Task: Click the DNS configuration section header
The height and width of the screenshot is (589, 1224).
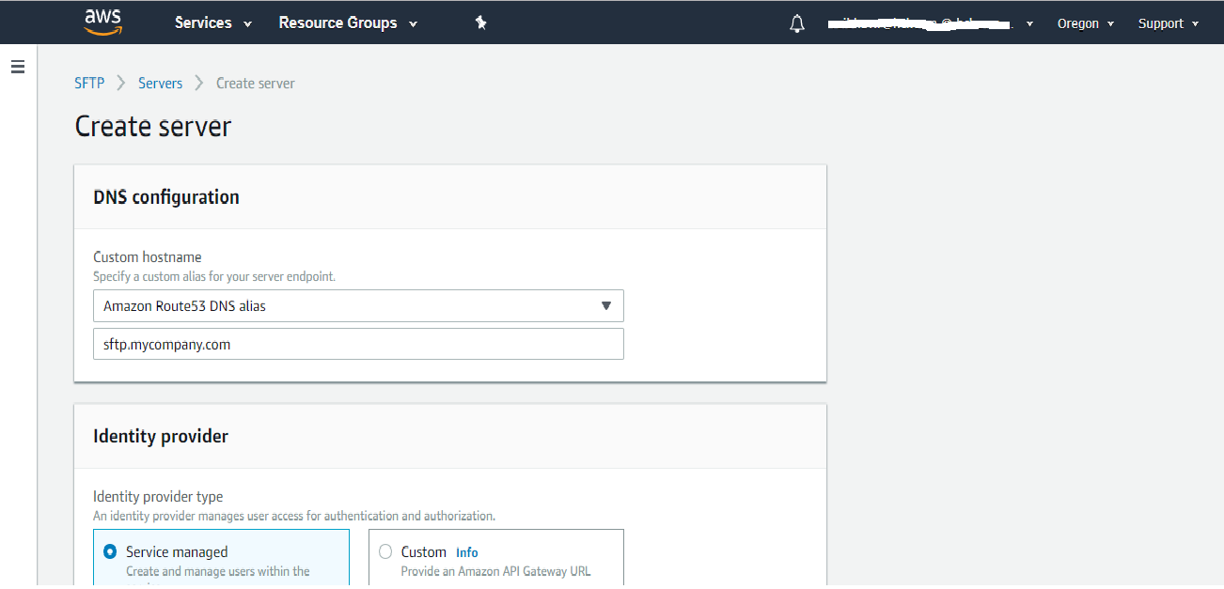Action: (x=166, y=196)
